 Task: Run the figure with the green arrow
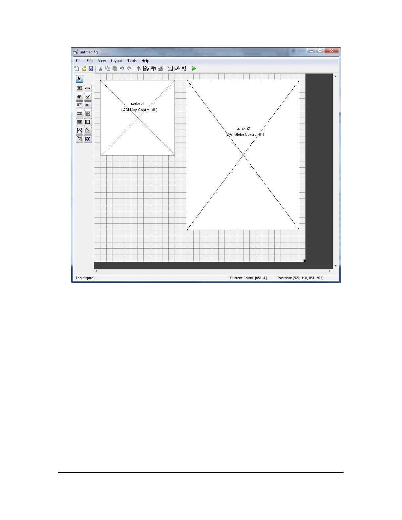194,69
